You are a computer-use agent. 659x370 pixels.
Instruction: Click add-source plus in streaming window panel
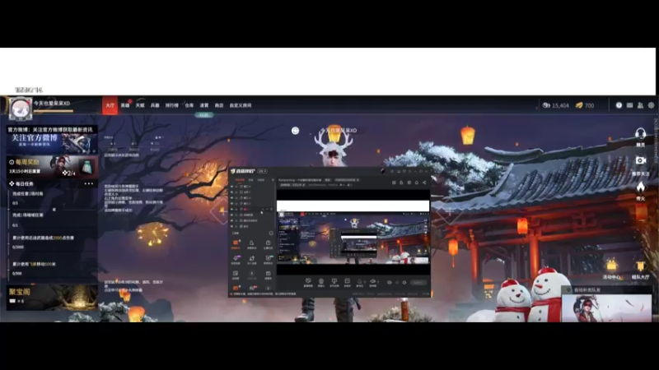(273, 180)
